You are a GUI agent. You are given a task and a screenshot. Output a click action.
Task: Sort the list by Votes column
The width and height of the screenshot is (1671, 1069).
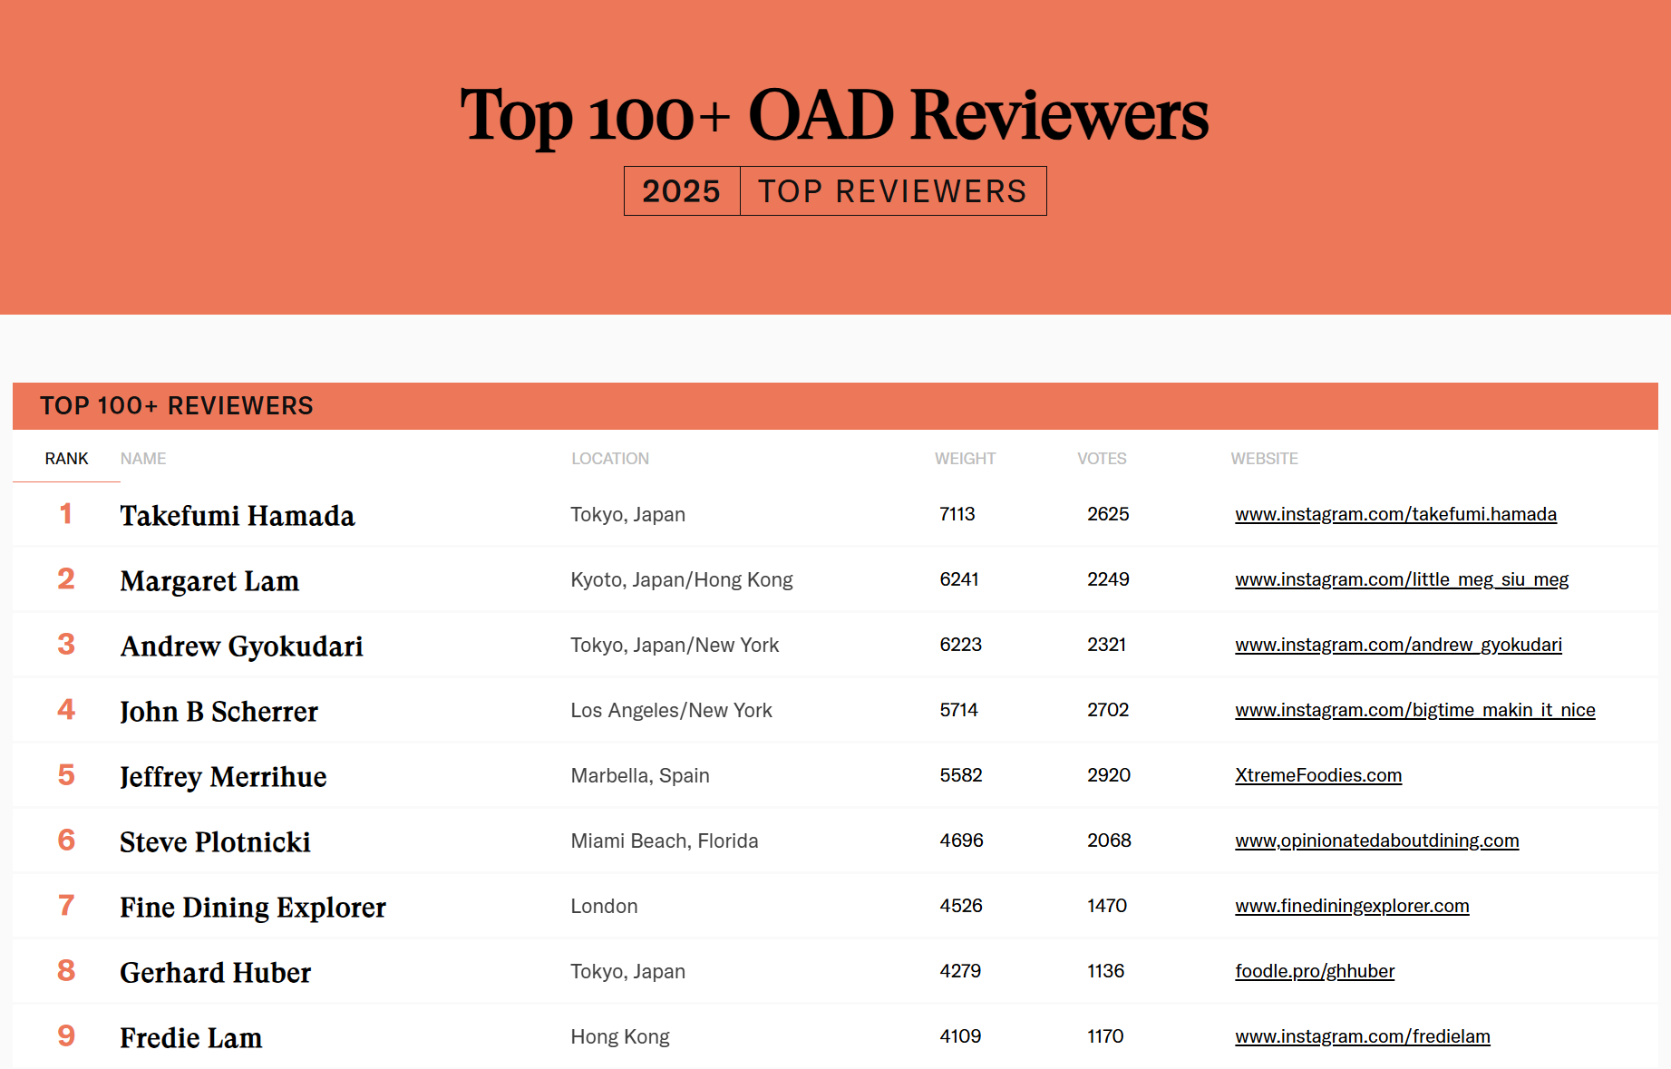click(x=1101, y=459)
